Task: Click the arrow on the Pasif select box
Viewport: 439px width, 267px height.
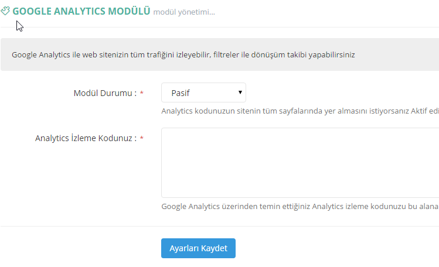Action: tap(240, 93)
